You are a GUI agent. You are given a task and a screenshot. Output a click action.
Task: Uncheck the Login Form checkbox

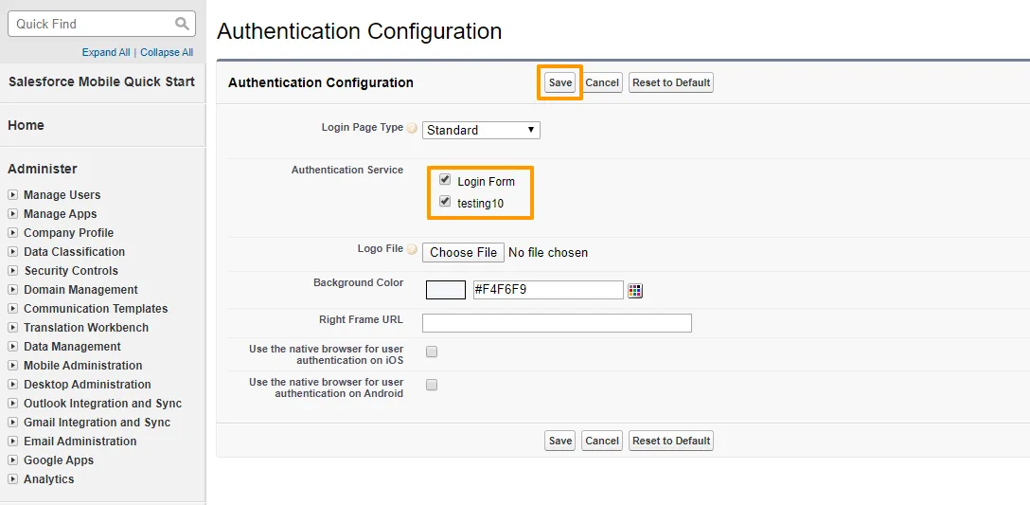tap(445, 179)
